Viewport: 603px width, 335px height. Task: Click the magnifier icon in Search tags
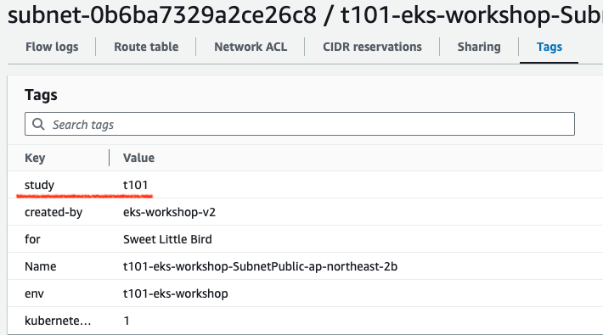(38, 124)
